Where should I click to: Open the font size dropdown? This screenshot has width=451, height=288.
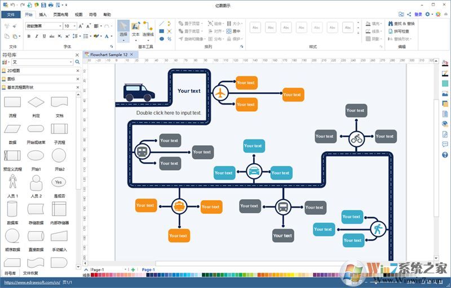pyautogui.click(x=76, y=26)
